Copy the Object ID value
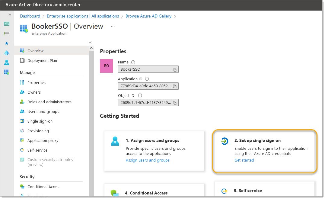This screenshot has width=325, height=199. pos(174,103)
